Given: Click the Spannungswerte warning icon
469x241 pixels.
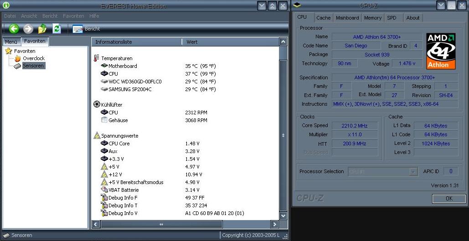Looking at the screenshot, I should (97, 135).
